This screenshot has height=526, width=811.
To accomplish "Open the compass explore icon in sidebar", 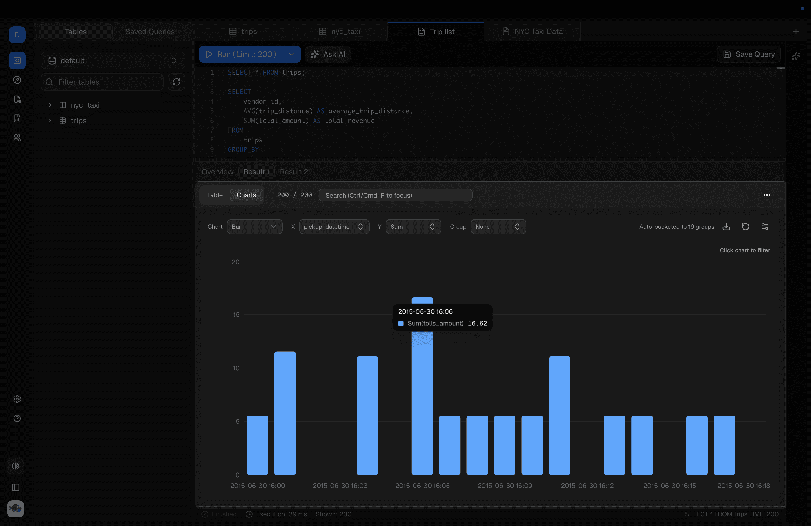I will click(17, 80).
